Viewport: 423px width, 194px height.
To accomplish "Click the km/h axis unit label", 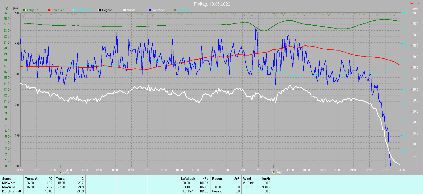I will point(414,9).
